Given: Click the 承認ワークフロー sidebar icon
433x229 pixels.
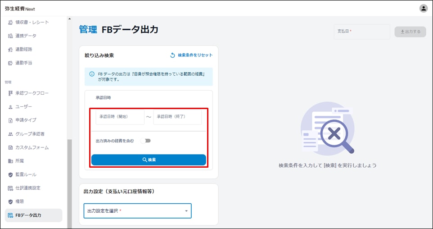Looking at the screenshot, I should [10, 93].
